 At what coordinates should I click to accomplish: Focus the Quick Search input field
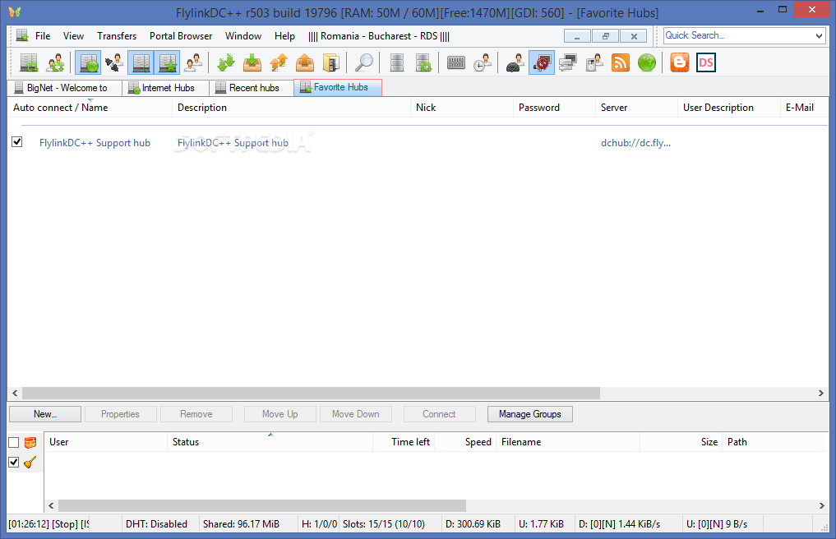click(x=738, y=35)
